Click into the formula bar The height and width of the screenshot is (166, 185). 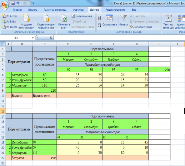(119, 38)
